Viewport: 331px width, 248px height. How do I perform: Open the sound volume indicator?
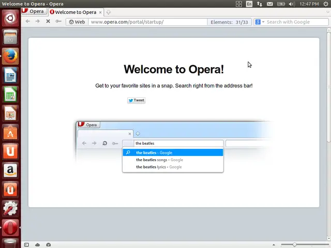click(292, 4)
